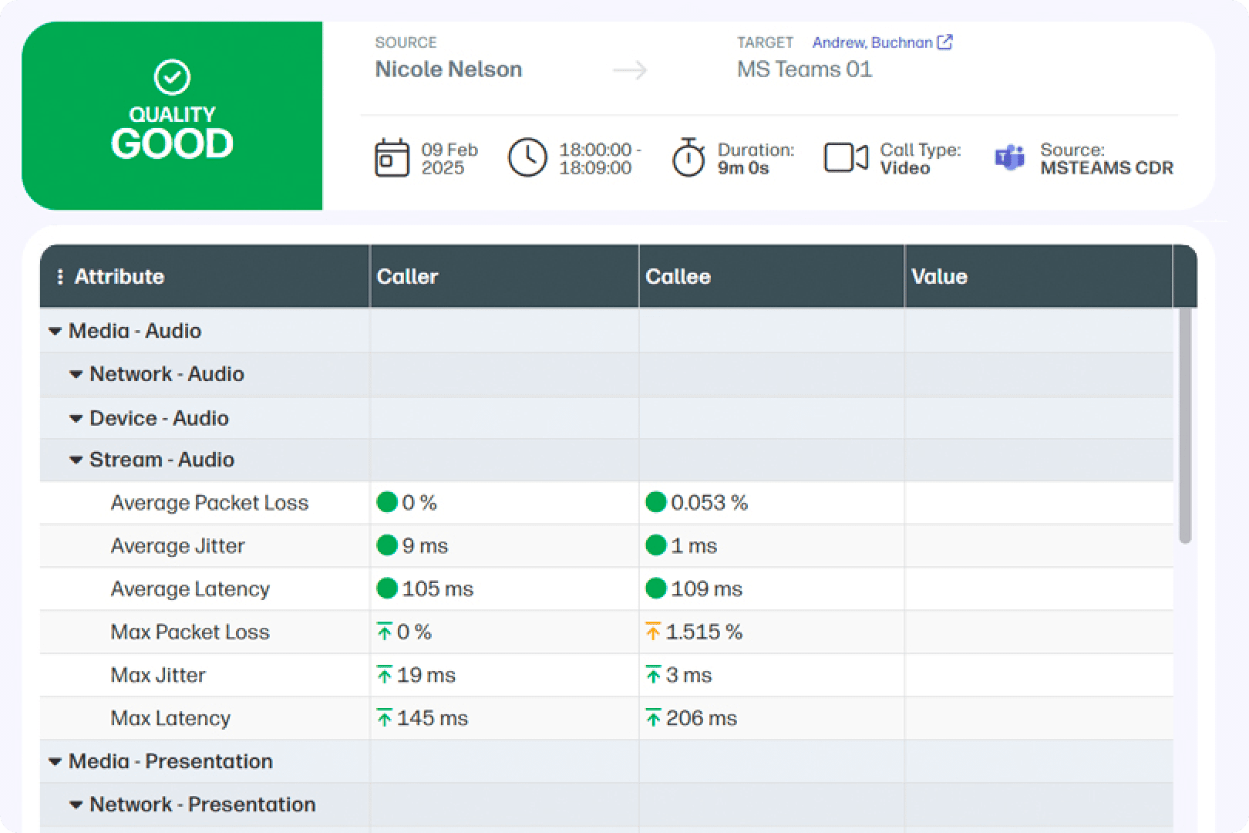Click the green indicator beside Callee Average Latency

656,588
